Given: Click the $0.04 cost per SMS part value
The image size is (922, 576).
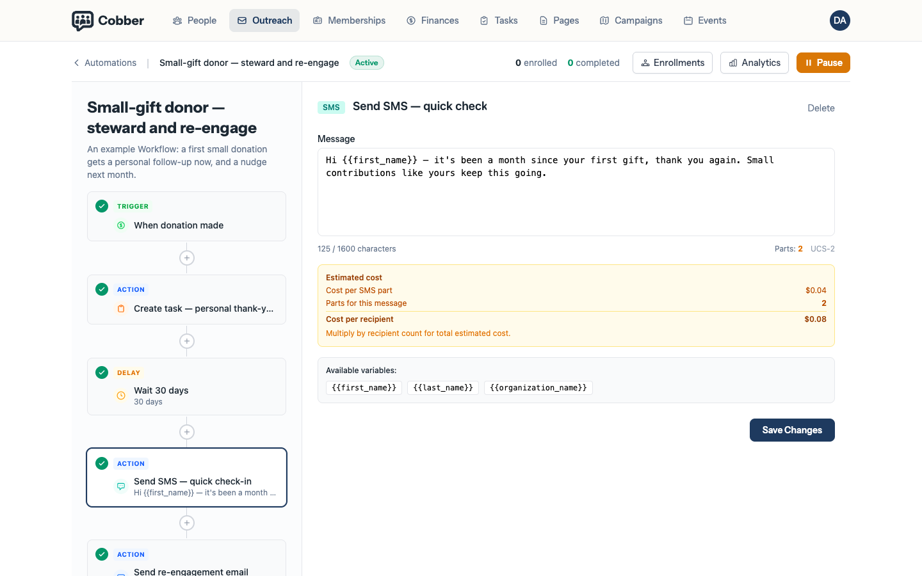Looking at the screenshot, I should [816, 291].
